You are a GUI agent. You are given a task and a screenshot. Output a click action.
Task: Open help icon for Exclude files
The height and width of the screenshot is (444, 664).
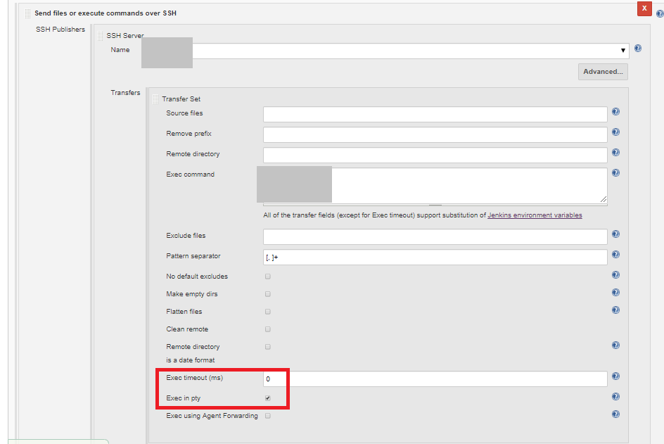click(615, 234)
